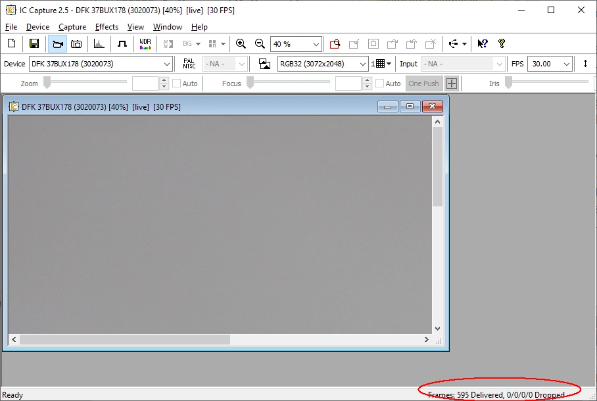597x401 pixels.
Task: Click the snap image camera icon
Action: point(76,44)
